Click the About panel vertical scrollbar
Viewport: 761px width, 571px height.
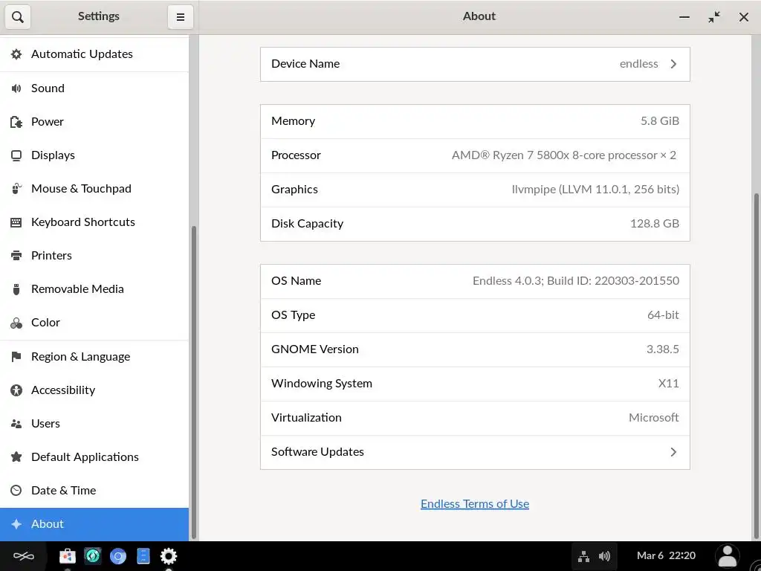756,365
